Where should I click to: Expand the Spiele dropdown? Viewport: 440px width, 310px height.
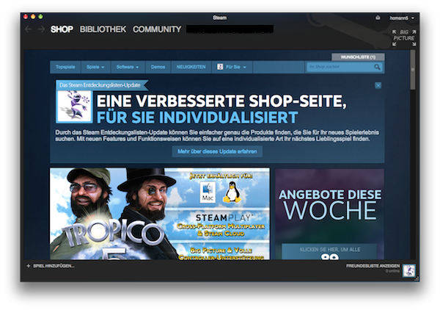pos(95,67)
